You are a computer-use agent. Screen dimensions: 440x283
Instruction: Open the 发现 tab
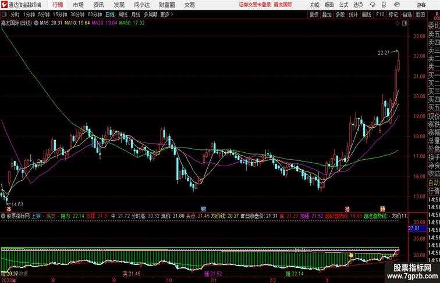click(119, 5)
